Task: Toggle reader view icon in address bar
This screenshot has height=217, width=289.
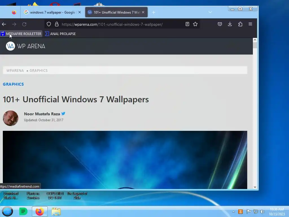Action: (x=187, y=24)
